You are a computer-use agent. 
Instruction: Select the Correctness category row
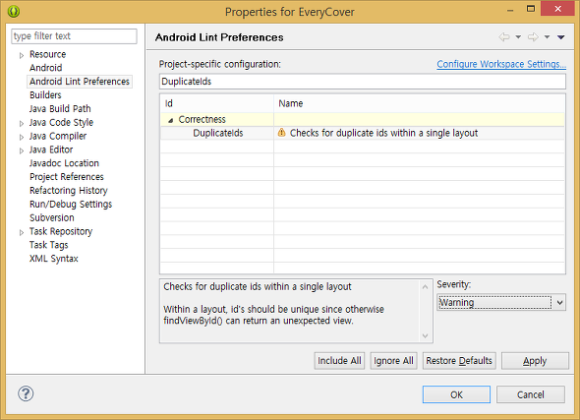[x=363, y=119]
